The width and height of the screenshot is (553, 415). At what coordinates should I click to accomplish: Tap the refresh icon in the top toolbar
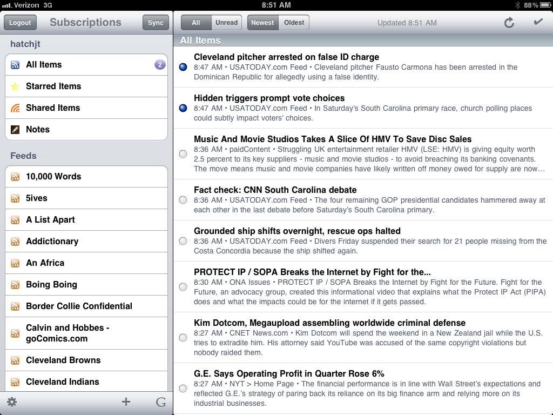(x=509, y=23)
